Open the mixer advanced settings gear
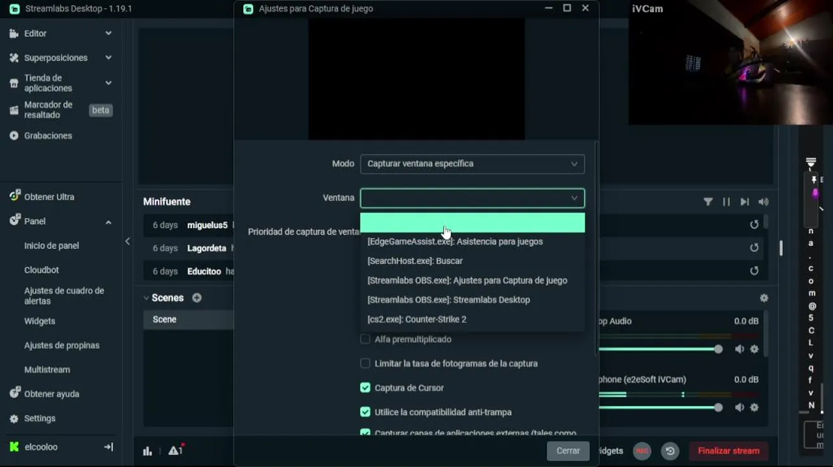Screen dimensions: 833x467 click(764, 298)
